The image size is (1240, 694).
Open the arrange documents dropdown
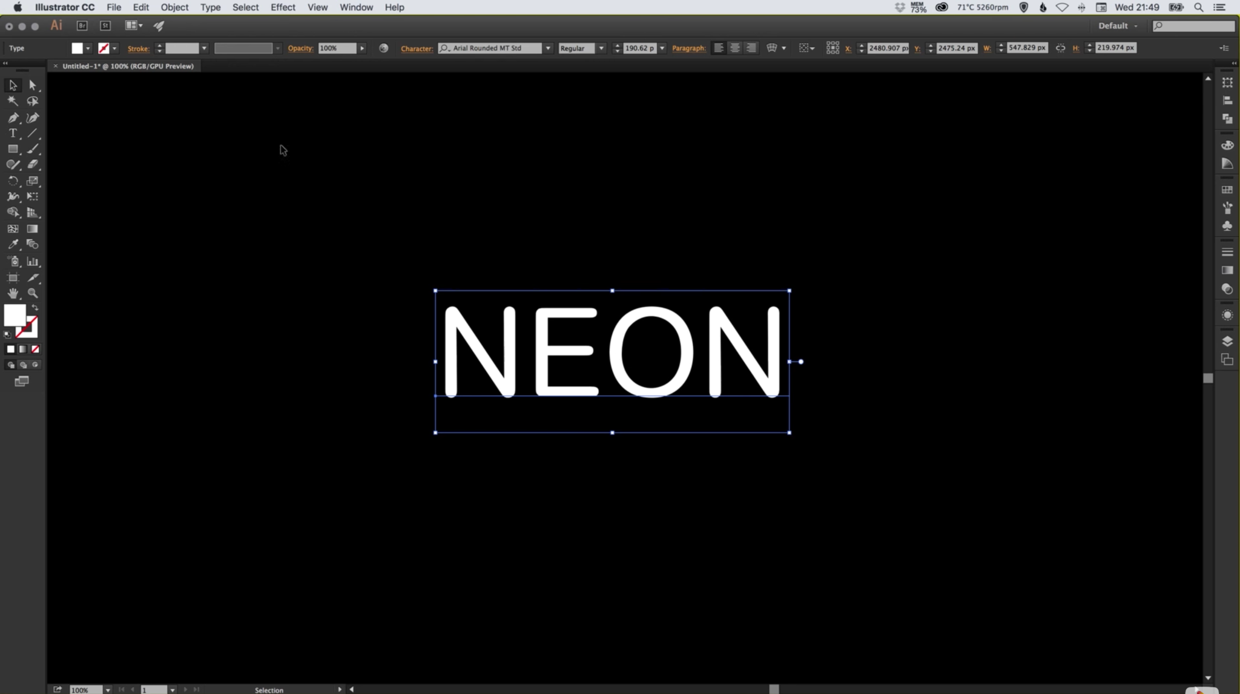[134, 25]
